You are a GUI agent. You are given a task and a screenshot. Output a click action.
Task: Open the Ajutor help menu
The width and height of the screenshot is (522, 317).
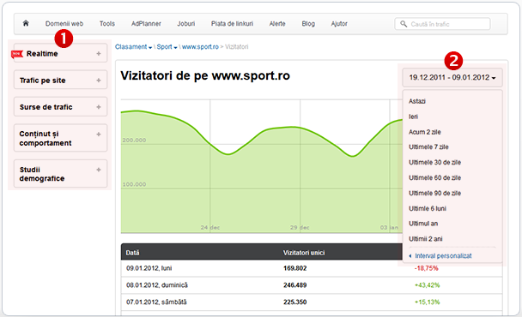click(339, 24)
